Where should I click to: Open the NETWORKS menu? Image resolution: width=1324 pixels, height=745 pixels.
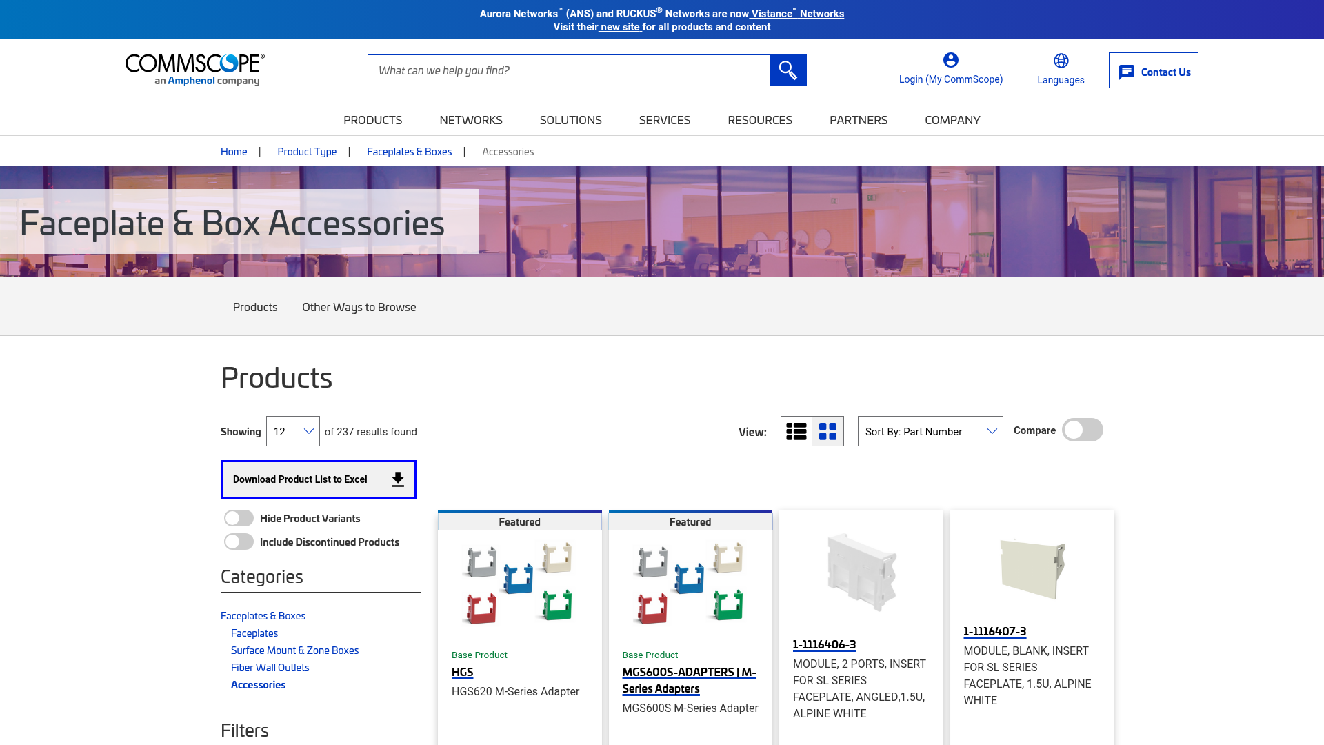pos(471,120)
